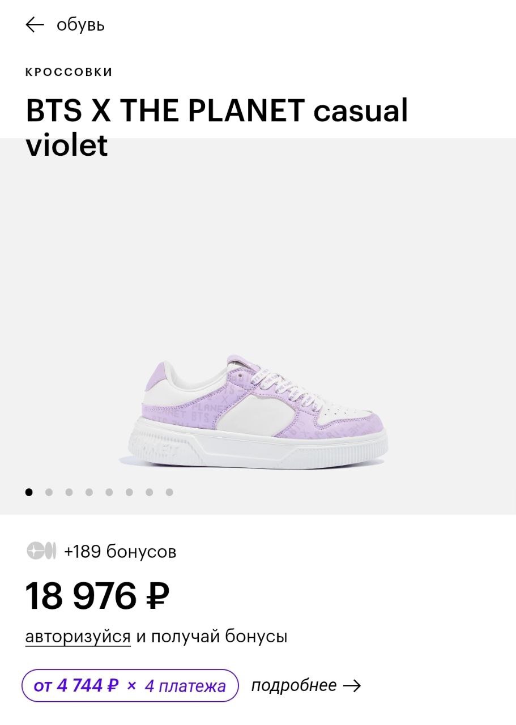Tap the arrow next to подробнее

pyautogui.click(x=352, y=686)
